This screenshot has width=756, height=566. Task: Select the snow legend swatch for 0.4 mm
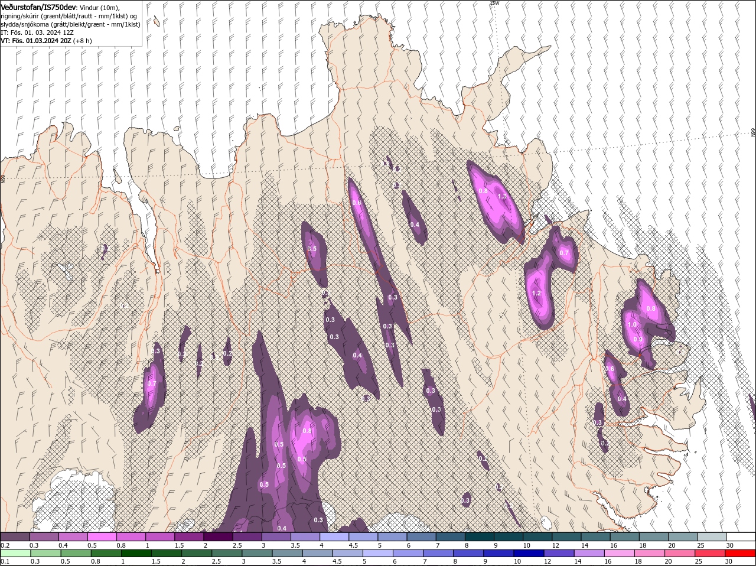click(73, 536)
